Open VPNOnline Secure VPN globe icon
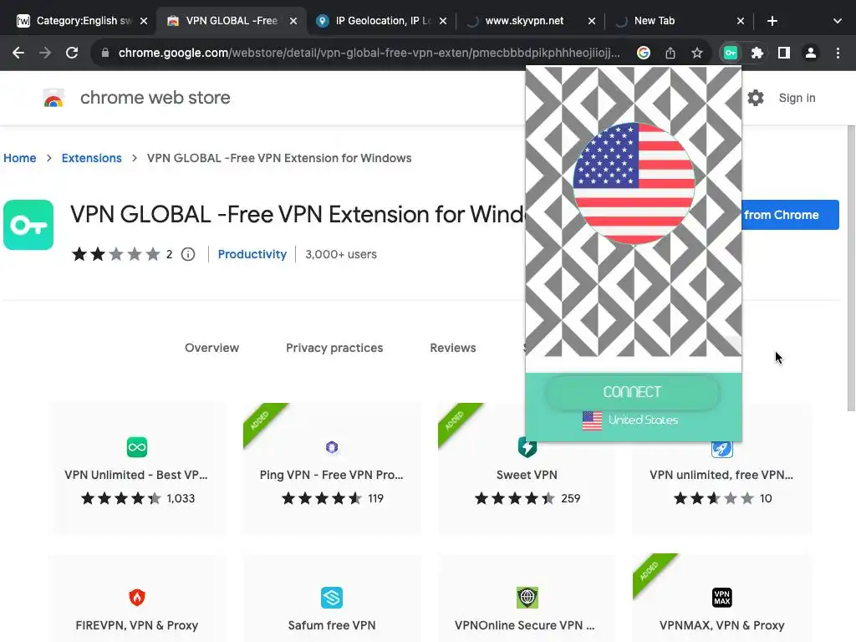 527,597
